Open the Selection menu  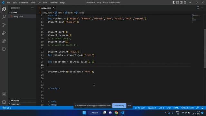coord(23,3)
